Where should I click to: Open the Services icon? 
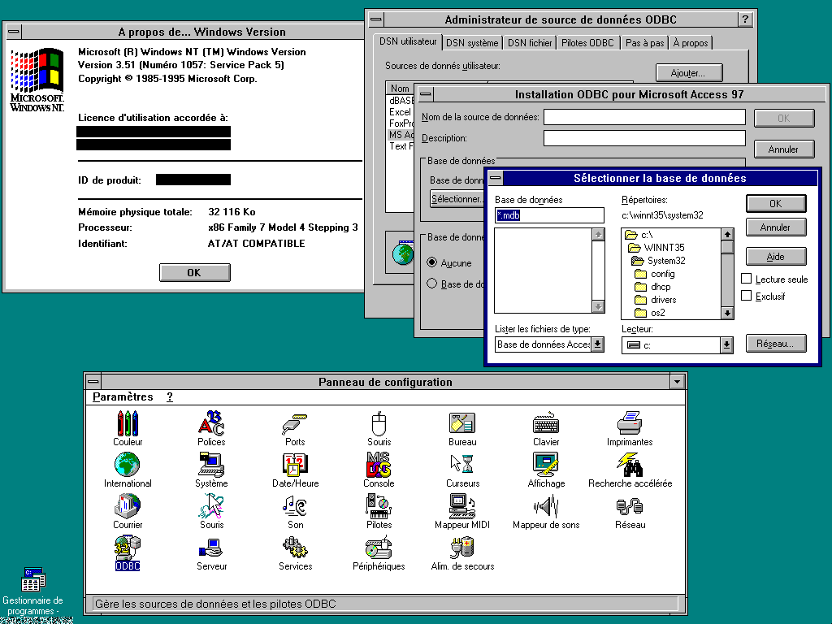pyautogui.click(x=295, y=548)
